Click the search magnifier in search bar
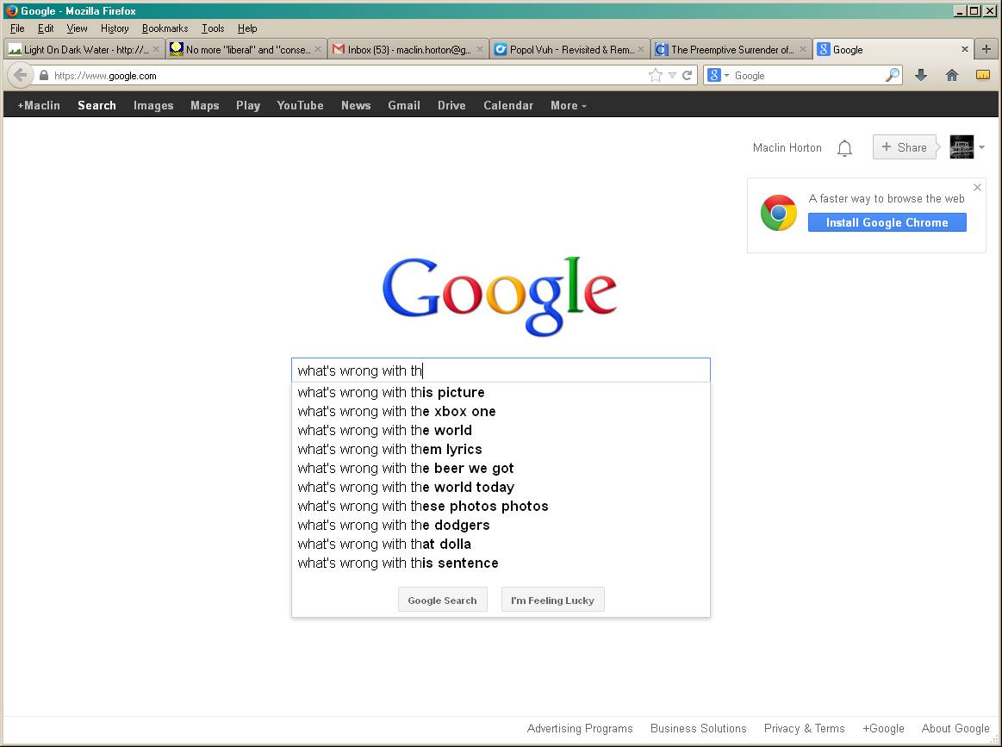 892,75
